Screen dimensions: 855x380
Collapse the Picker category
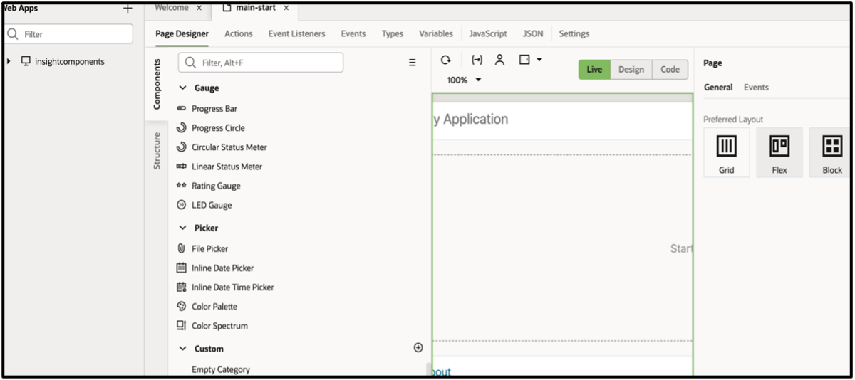tap(182, 228)
